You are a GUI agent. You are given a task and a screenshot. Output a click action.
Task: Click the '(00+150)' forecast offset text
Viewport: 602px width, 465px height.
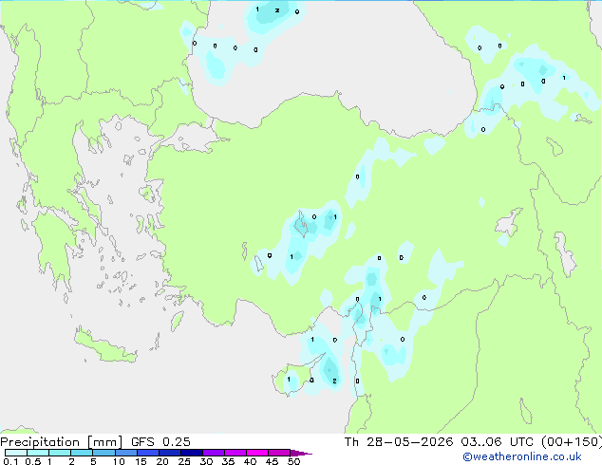point(572,442)
